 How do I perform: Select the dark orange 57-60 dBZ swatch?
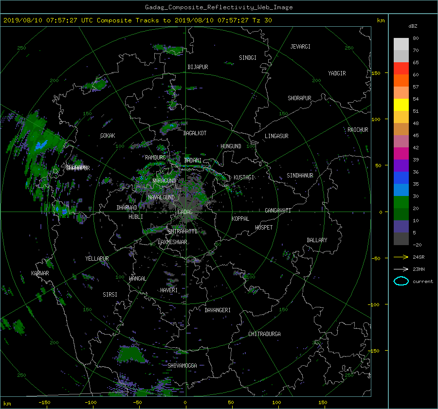401,80
